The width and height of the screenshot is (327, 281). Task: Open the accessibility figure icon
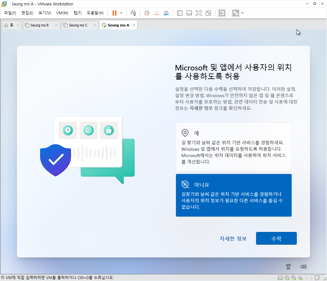coord(288,267)
